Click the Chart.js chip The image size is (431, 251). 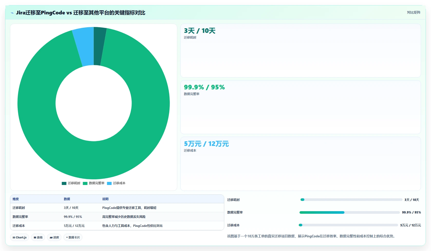[20, 237]
